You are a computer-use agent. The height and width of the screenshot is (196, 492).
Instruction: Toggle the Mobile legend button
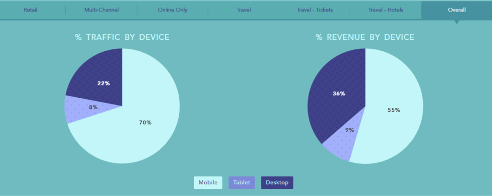(x=208, y=183)
